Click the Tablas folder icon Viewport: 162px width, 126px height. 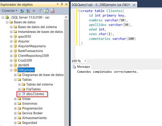coord(19,79)
